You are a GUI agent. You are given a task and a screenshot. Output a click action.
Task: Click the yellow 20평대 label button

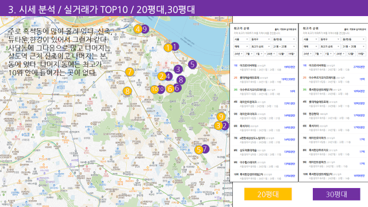(268, 194)
